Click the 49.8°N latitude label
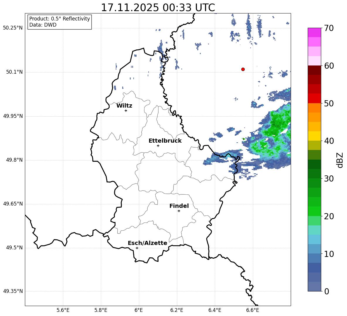347x316 pixels. pyautogui.click(x=14, y=160)
